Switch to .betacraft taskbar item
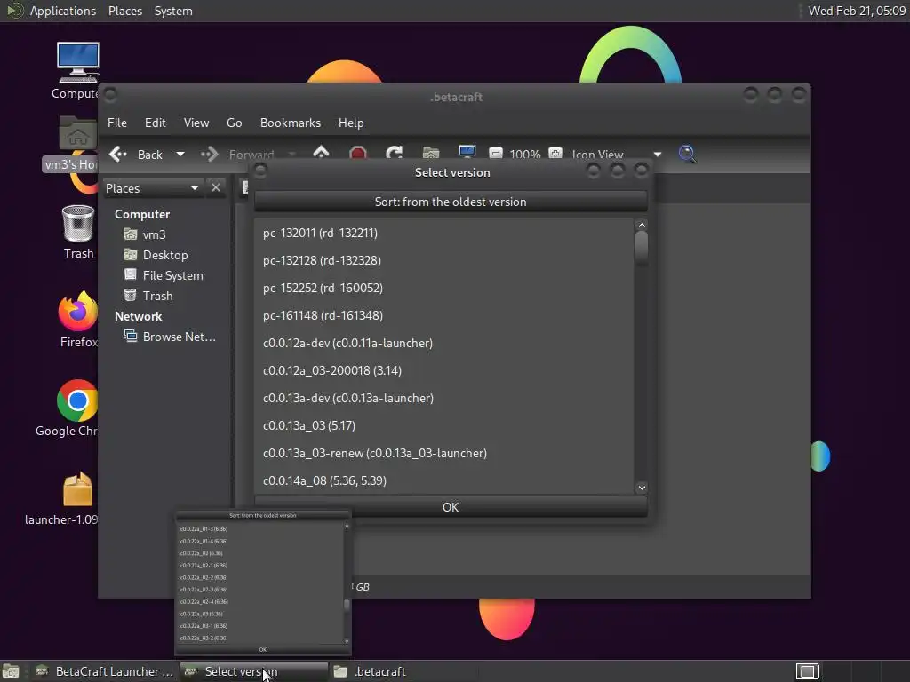The height and width of the screenshot is (682, 910). coord(403,671)
